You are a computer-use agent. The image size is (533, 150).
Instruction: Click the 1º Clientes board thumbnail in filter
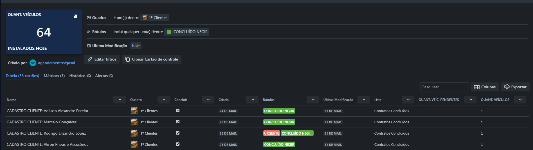point(145,18)
